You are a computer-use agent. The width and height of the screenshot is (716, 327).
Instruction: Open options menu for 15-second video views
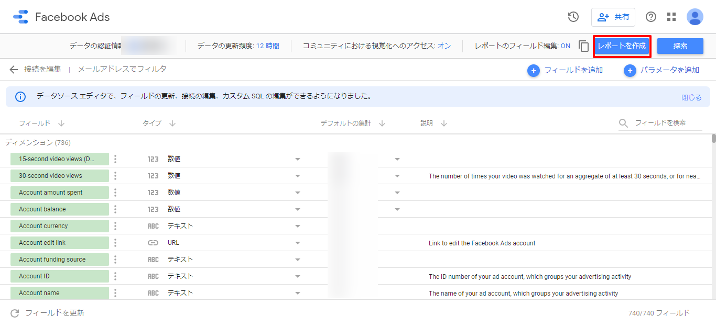[115, 159]
